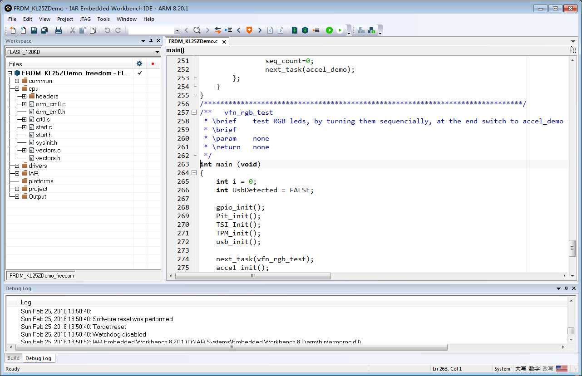This screenshot has width=582, height=376.
Task: Jump to the next search match
Action: (x=207, y=30)
